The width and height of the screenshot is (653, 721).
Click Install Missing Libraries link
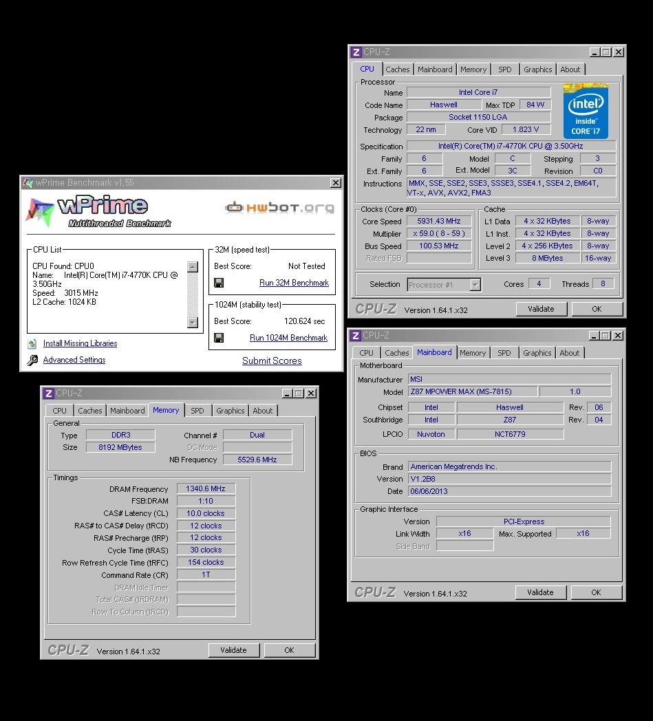(80, 343)
